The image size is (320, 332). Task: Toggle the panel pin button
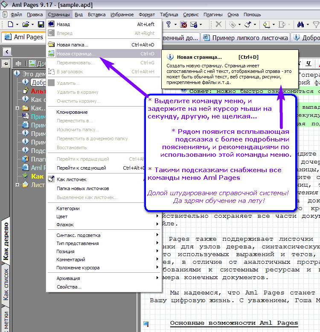6,64
